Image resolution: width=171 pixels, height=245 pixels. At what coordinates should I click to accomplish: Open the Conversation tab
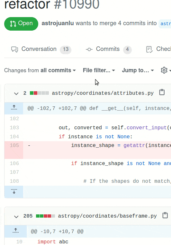click(x=41, y=49)
